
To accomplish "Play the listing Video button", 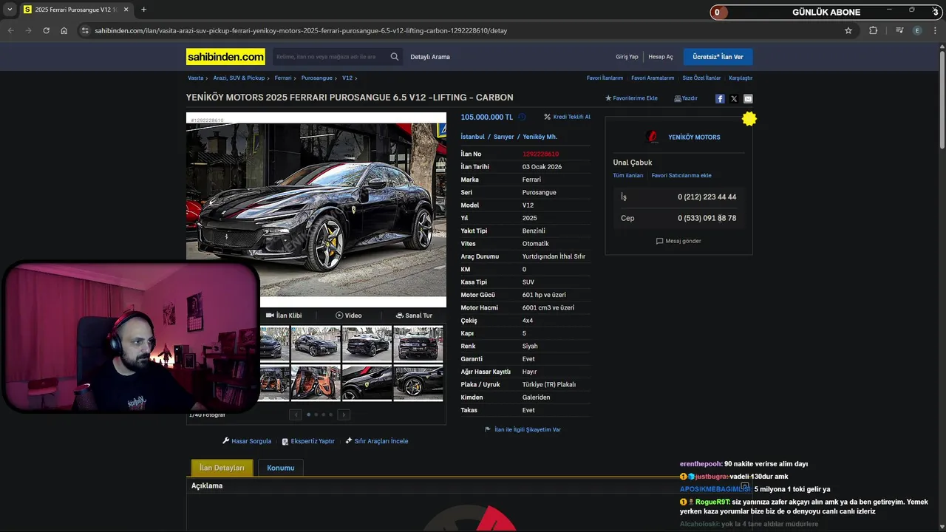I will point(349,316).
